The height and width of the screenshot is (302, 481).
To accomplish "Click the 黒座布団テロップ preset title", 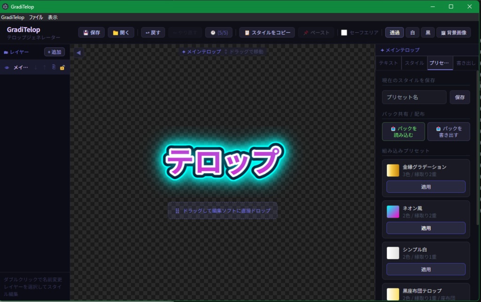I will tap(422, 291).
